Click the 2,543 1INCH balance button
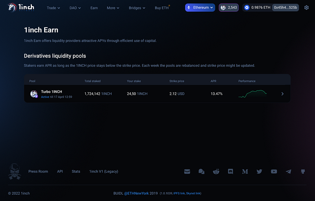The image size is (315, 201). tap(229, 7)
